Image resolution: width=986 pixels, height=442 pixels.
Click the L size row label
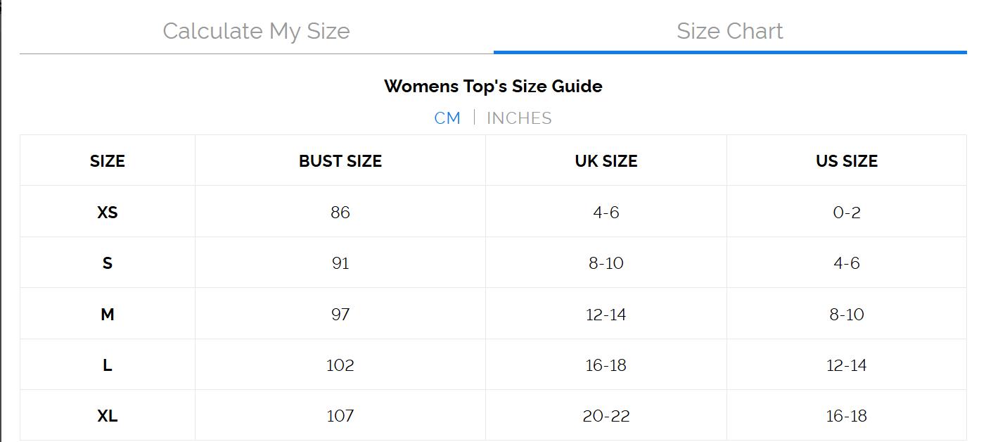point(107,365)
